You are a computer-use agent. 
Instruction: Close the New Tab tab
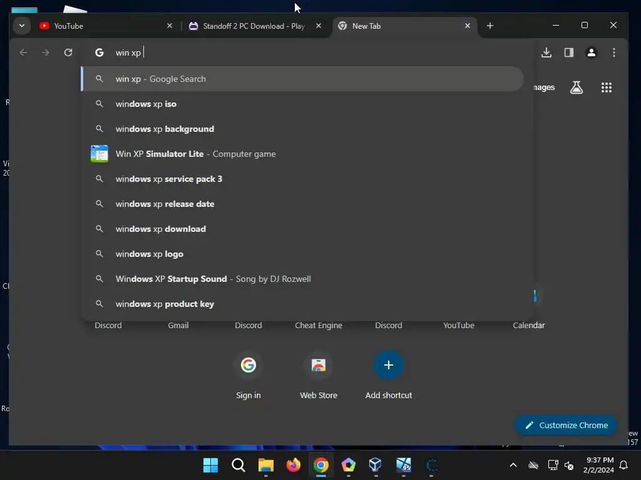pyautogui.click(x=468, y=26)
